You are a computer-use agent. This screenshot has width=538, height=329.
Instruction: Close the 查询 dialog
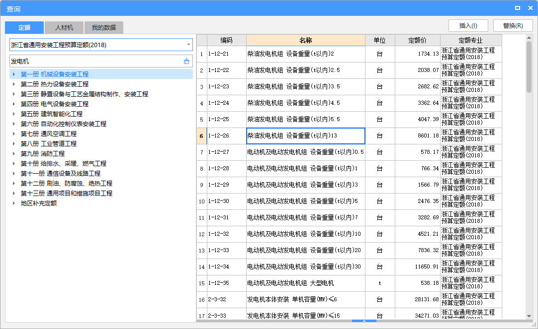(530, 8)
